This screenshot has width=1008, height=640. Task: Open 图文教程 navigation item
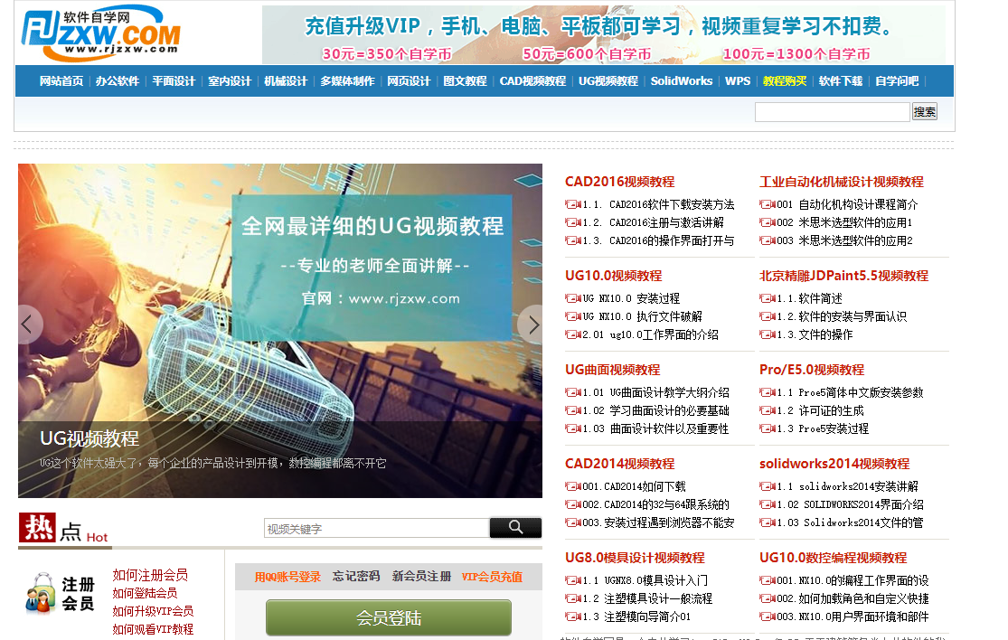click(465, 81)
